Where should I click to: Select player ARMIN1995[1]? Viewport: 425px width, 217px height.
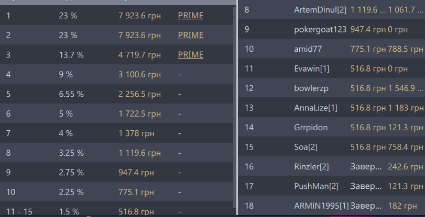coord(321,205)
